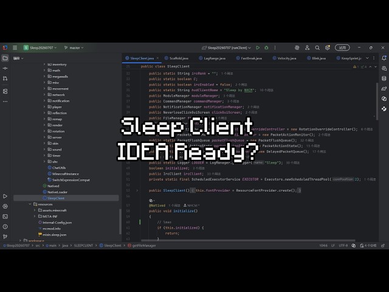Click the editor vertical scrollbar
Image resolution: width=389 pixels, height=292 pixels.
tap(377, 101)
